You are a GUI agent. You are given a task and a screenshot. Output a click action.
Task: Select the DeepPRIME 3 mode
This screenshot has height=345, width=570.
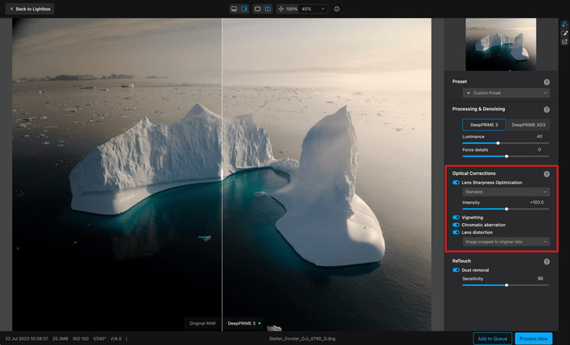(484, 125)
